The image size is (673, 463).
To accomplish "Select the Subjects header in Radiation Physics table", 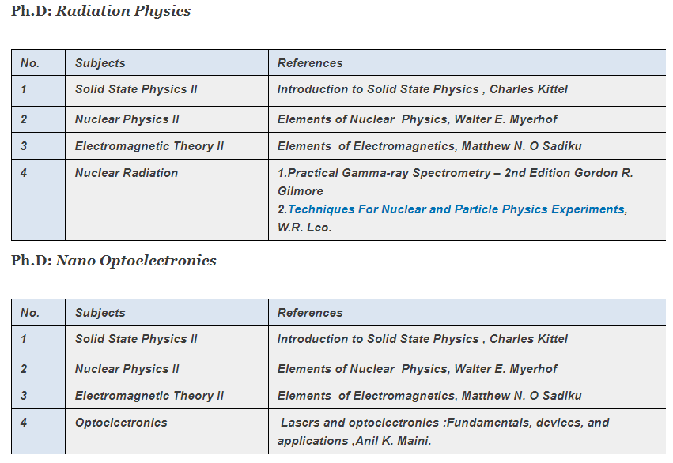I will point(100,63).
